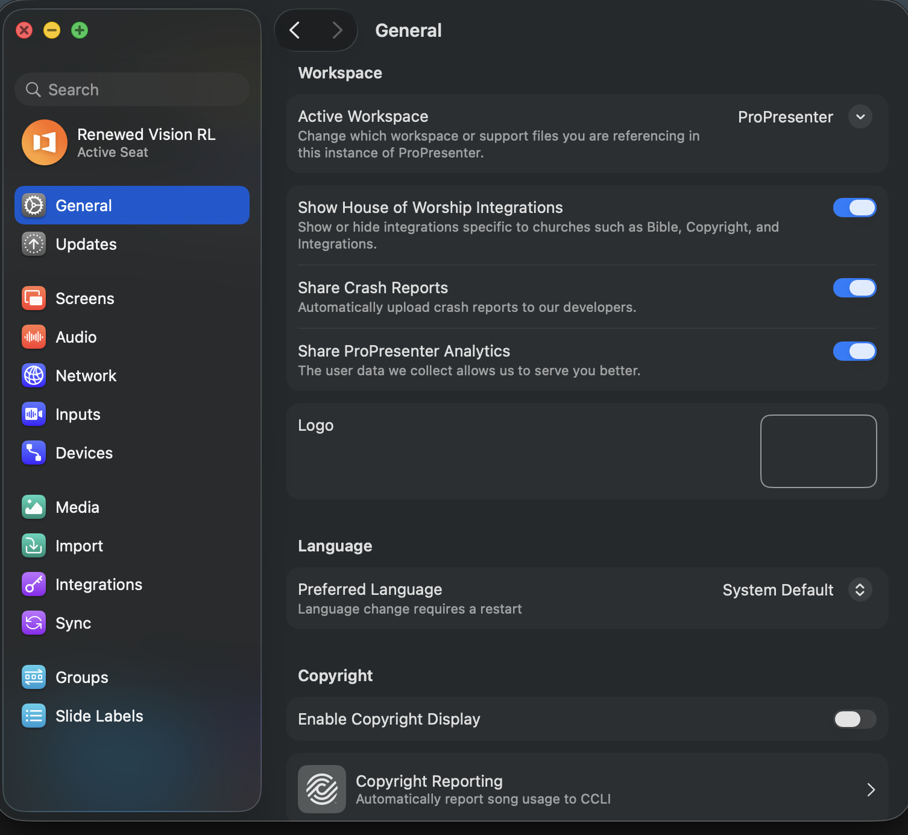Disable the Share Crash Reports switch
Viewport: 908px width, 835px height.
854,288
